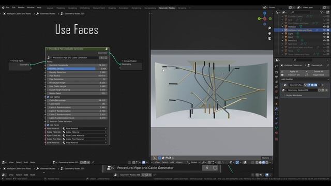Click the Viewport Vis button
The image size is (331, 186).
pyautogui.click(x=294, y=75)
